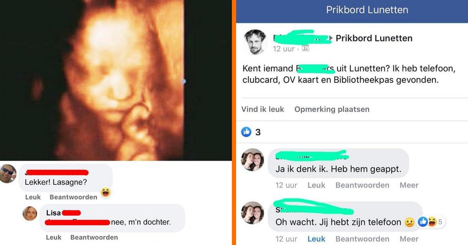The width and height of the screenshot is (468, 245).
Task: Toggle 'Leuk' under Lisa's reply
Action: 54,237
